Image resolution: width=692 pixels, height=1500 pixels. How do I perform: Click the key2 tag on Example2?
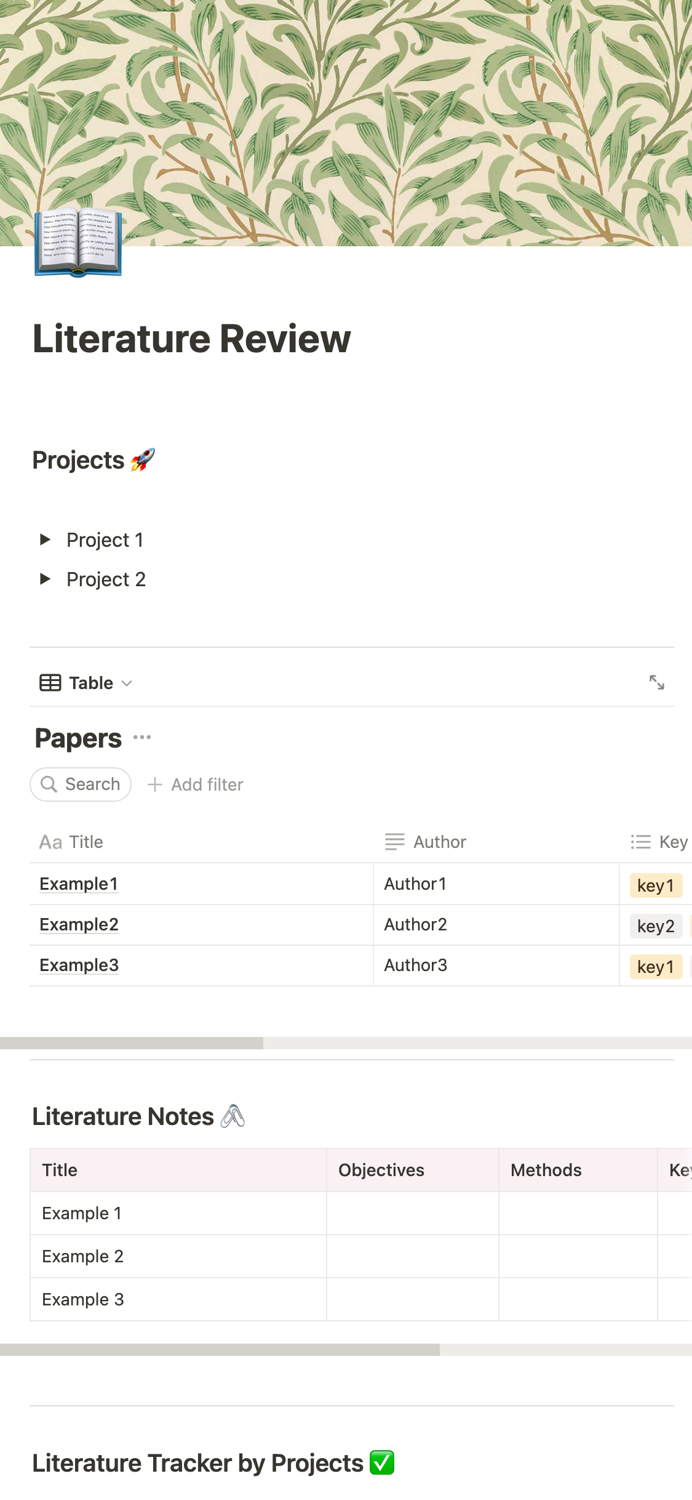[656, 925]
